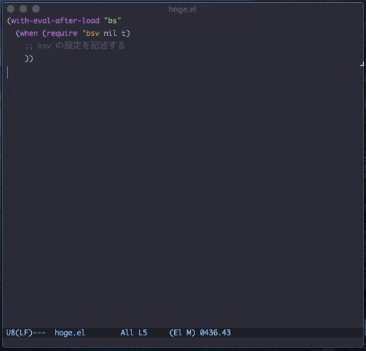Click the nil argument
The image size is (366, 351).
point(110,33)
